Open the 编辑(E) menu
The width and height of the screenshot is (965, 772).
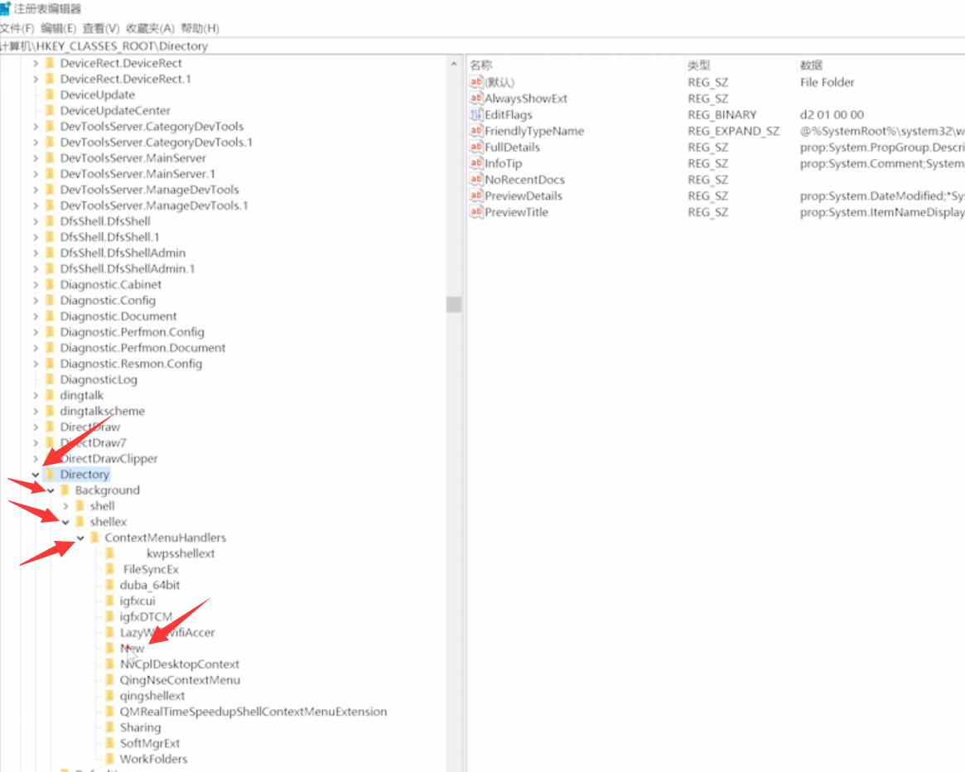(59, 28)
